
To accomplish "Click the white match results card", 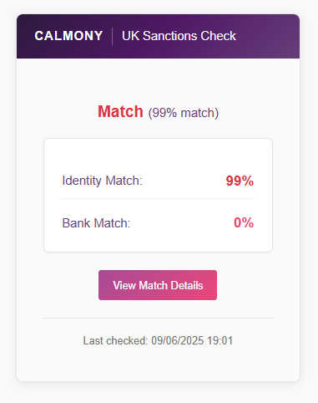I will tap(158, 195).
